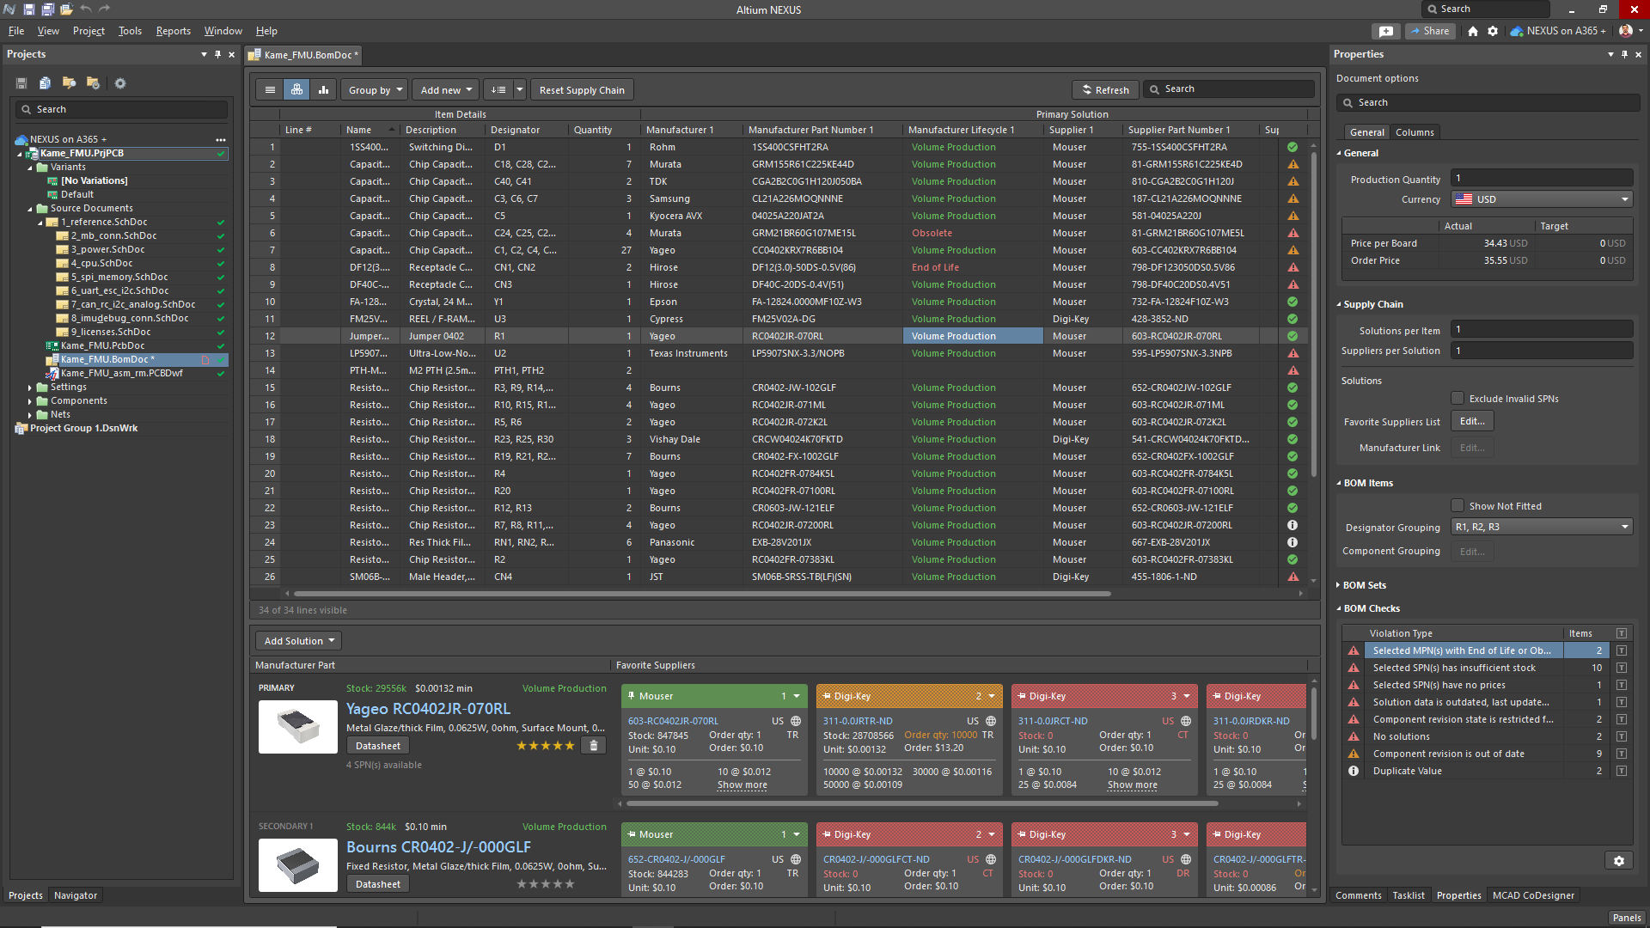Image resolution: width=1650 pixels, height=928 pixels.
Task: Click Refresh supply chain data
Action: (1105, 90)
